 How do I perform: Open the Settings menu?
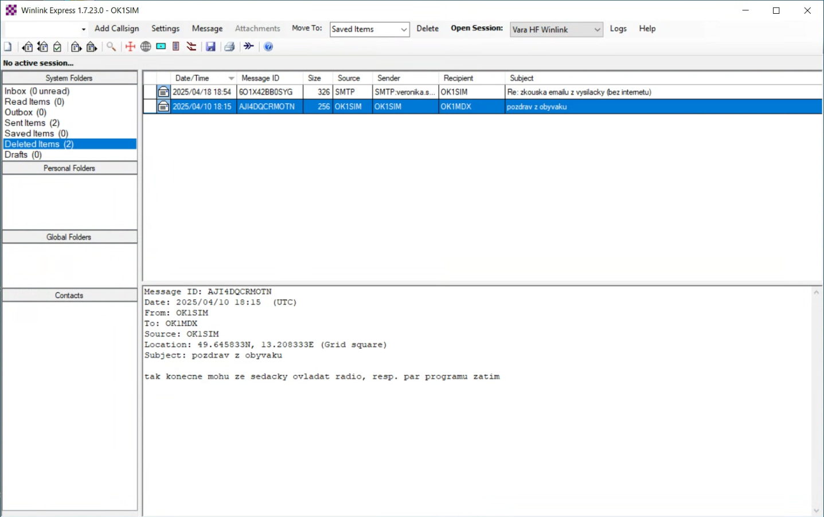coord(166,29)
